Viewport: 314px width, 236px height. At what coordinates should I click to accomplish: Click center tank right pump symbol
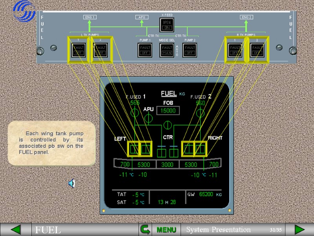tap(173, 153)
